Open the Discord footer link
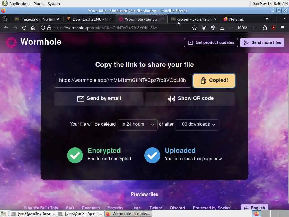The width and height of the screenshot is (289, 217). (x=177, y=208)
